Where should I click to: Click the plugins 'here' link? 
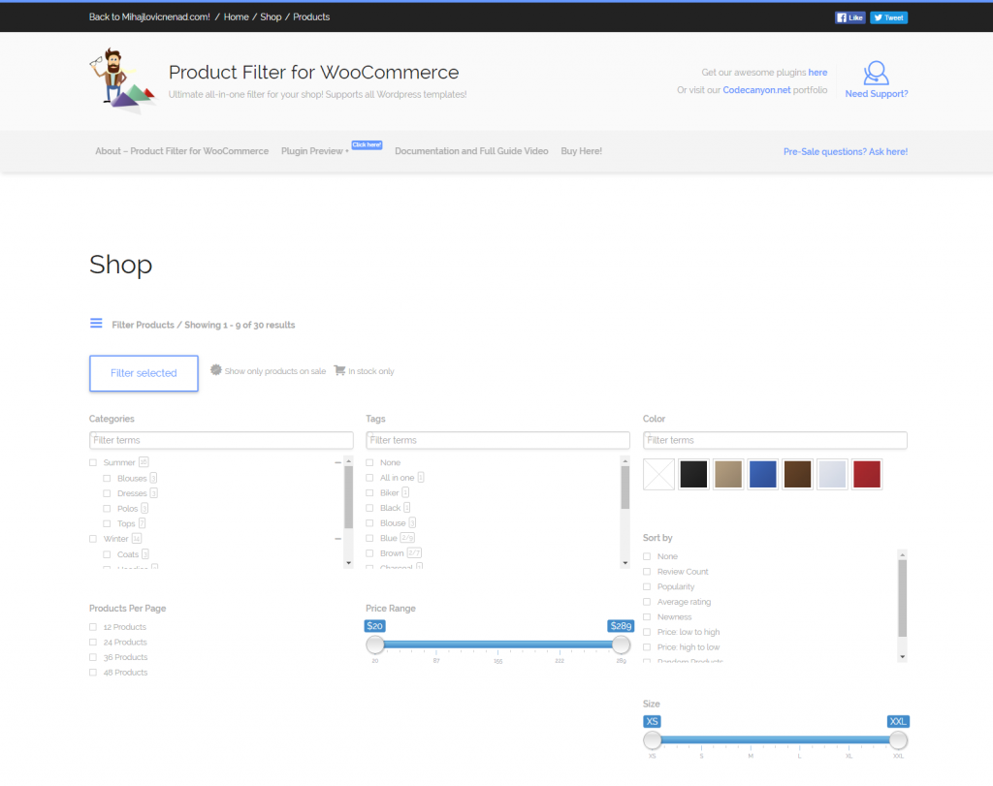click(817, 72)
